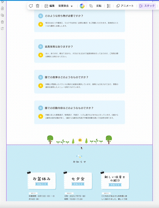Select the question text 園での活動内容はどのようなものですか？
Viewport: 159px width, 208px height.
point(69,108)
